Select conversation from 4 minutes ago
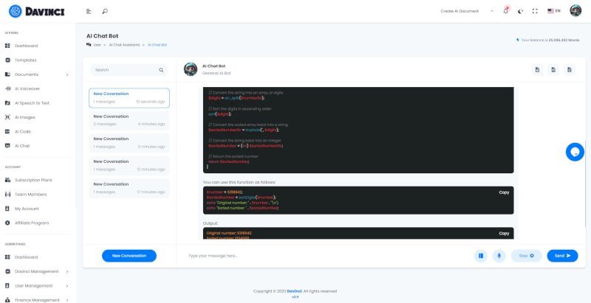591x303 pixels. point(129,120)
